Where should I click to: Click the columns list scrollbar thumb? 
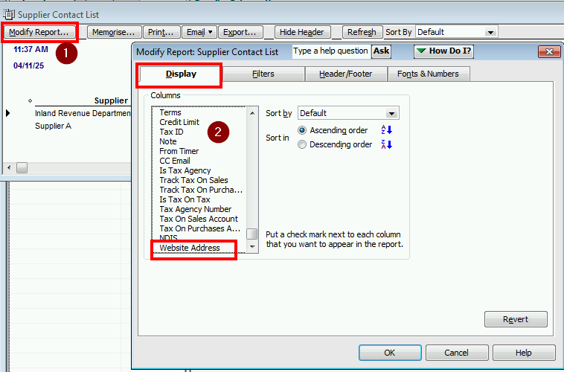[x=252, y=234]
